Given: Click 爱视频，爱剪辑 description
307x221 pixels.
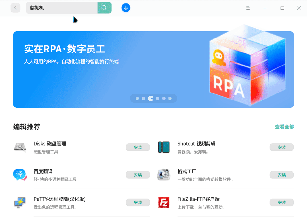Looking at the screenshot, I should pos(193,152).
